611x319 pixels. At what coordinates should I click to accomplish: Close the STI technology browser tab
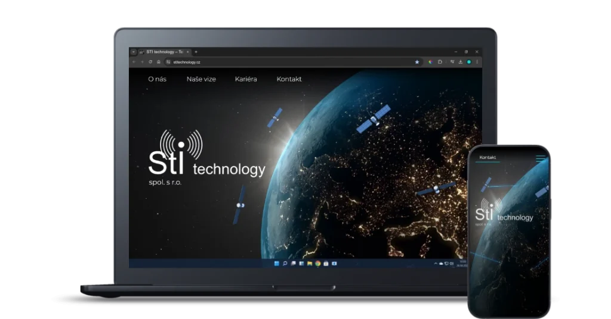[x=188, y=52]
